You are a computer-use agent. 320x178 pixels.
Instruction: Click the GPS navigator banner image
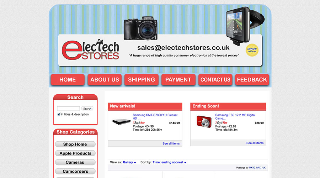coord(245,26)
